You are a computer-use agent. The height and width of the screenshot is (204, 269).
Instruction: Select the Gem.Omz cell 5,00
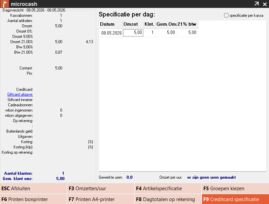pyautogui.click(x=166, y=33)
